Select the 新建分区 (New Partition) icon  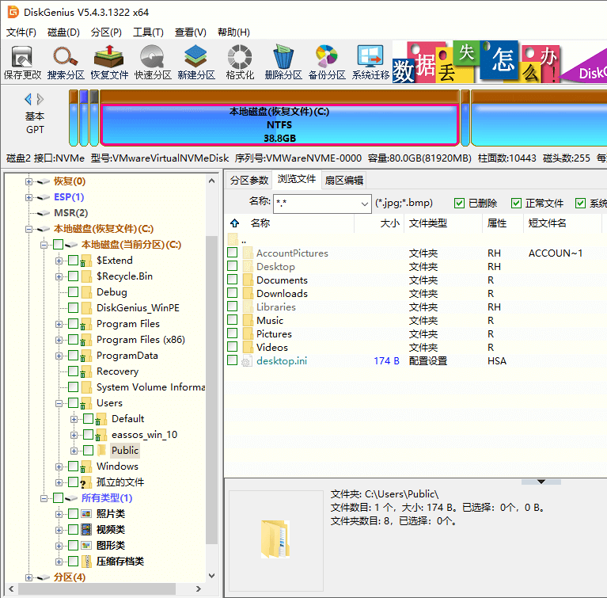pos(196,62)
